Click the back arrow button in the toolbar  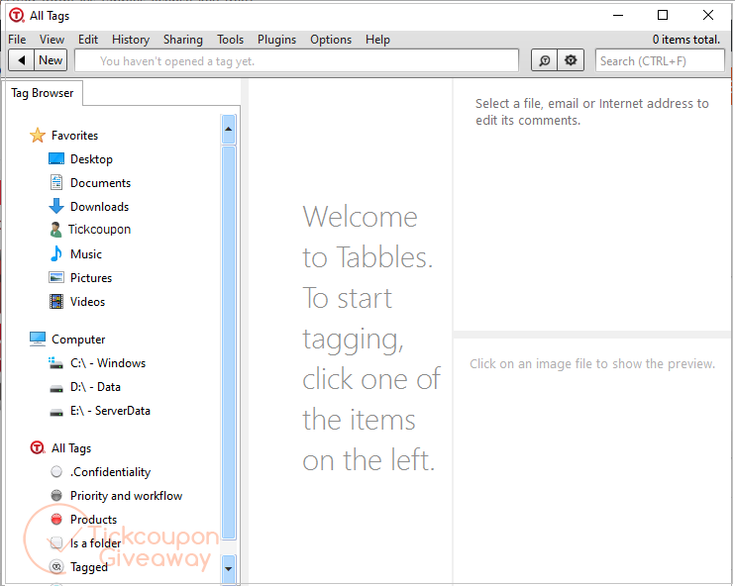click(21, 60)
